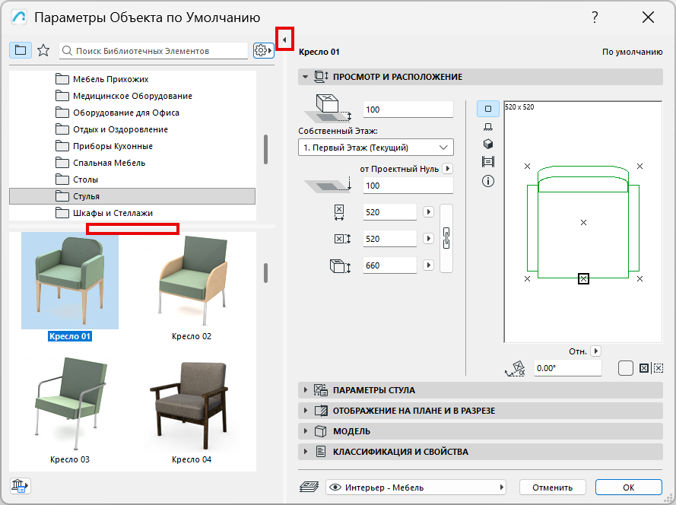Confirm settings with OK button
The width and height of the screenshot is (676, 505).
point(629,488)
